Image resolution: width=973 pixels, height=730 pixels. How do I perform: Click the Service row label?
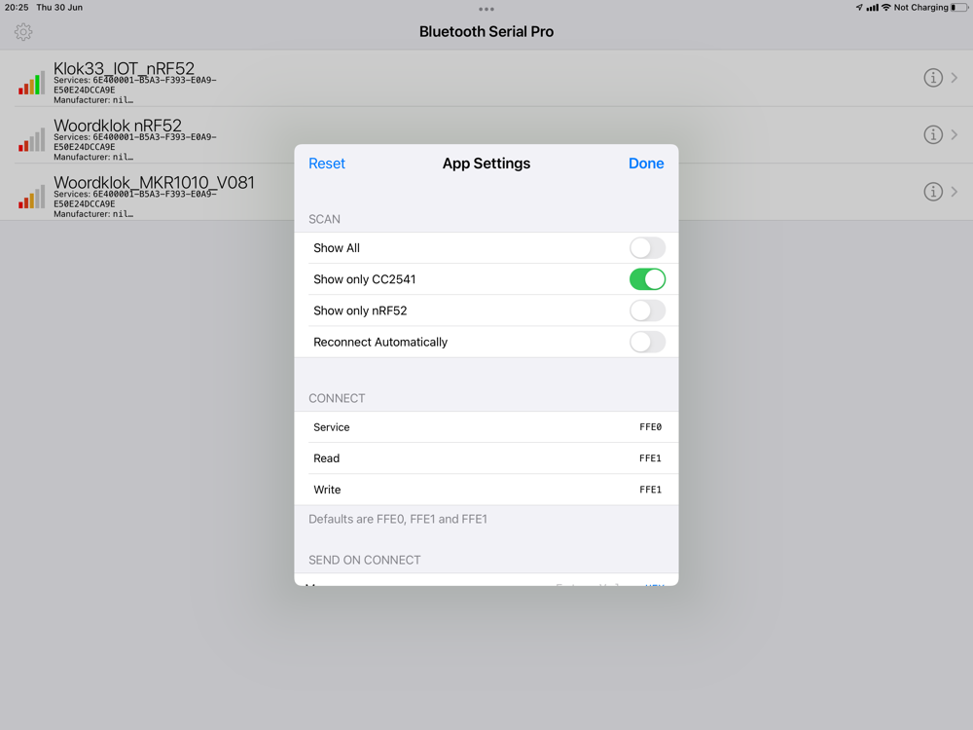click(332, 427)
